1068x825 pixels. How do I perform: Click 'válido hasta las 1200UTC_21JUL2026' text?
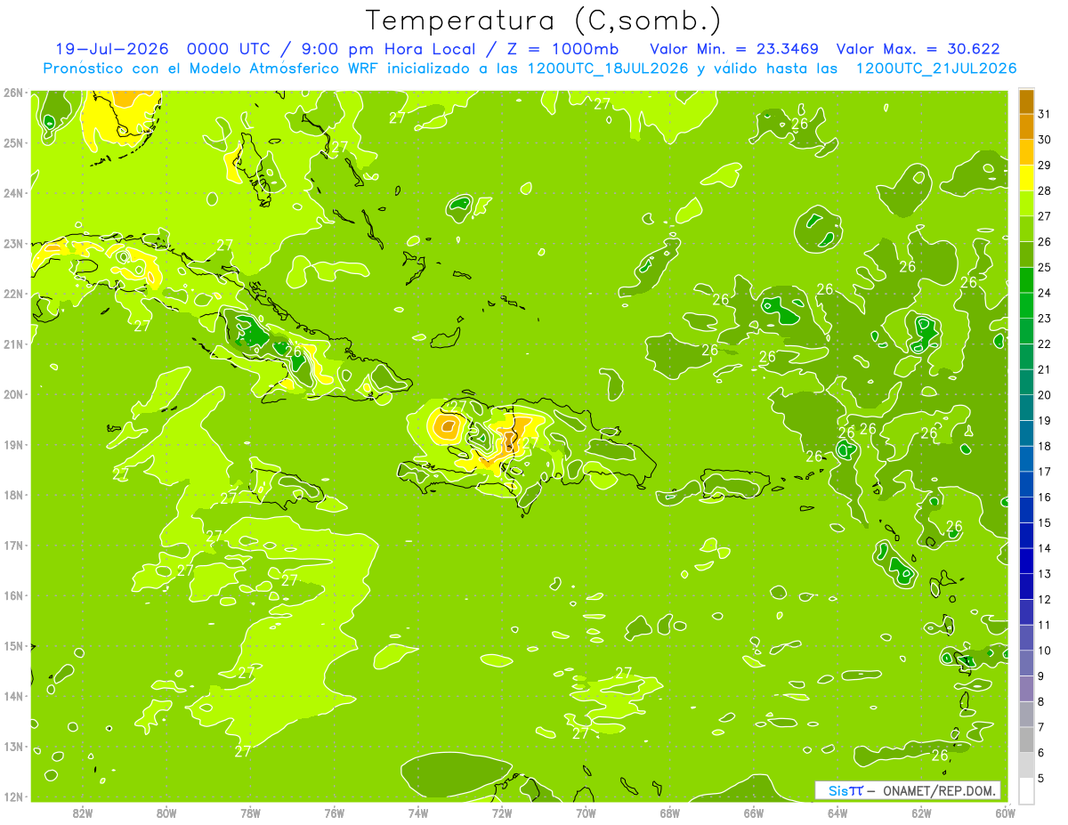(x=866, y=69)
